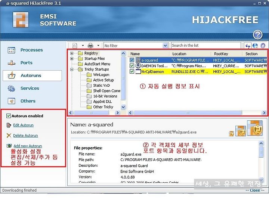Select the Autoruns section
This screenshot has width=269, height=198.
tap(32, 75)
